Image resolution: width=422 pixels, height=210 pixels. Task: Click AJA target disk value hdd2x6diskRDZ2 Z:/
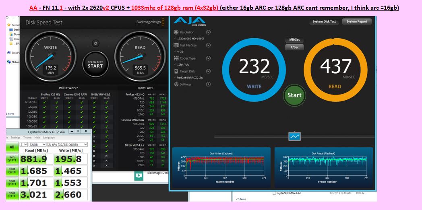[x=190, y=78]
